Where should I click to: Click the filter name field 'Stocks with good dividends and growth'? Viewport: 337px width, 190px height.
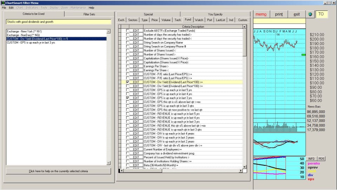59,22
